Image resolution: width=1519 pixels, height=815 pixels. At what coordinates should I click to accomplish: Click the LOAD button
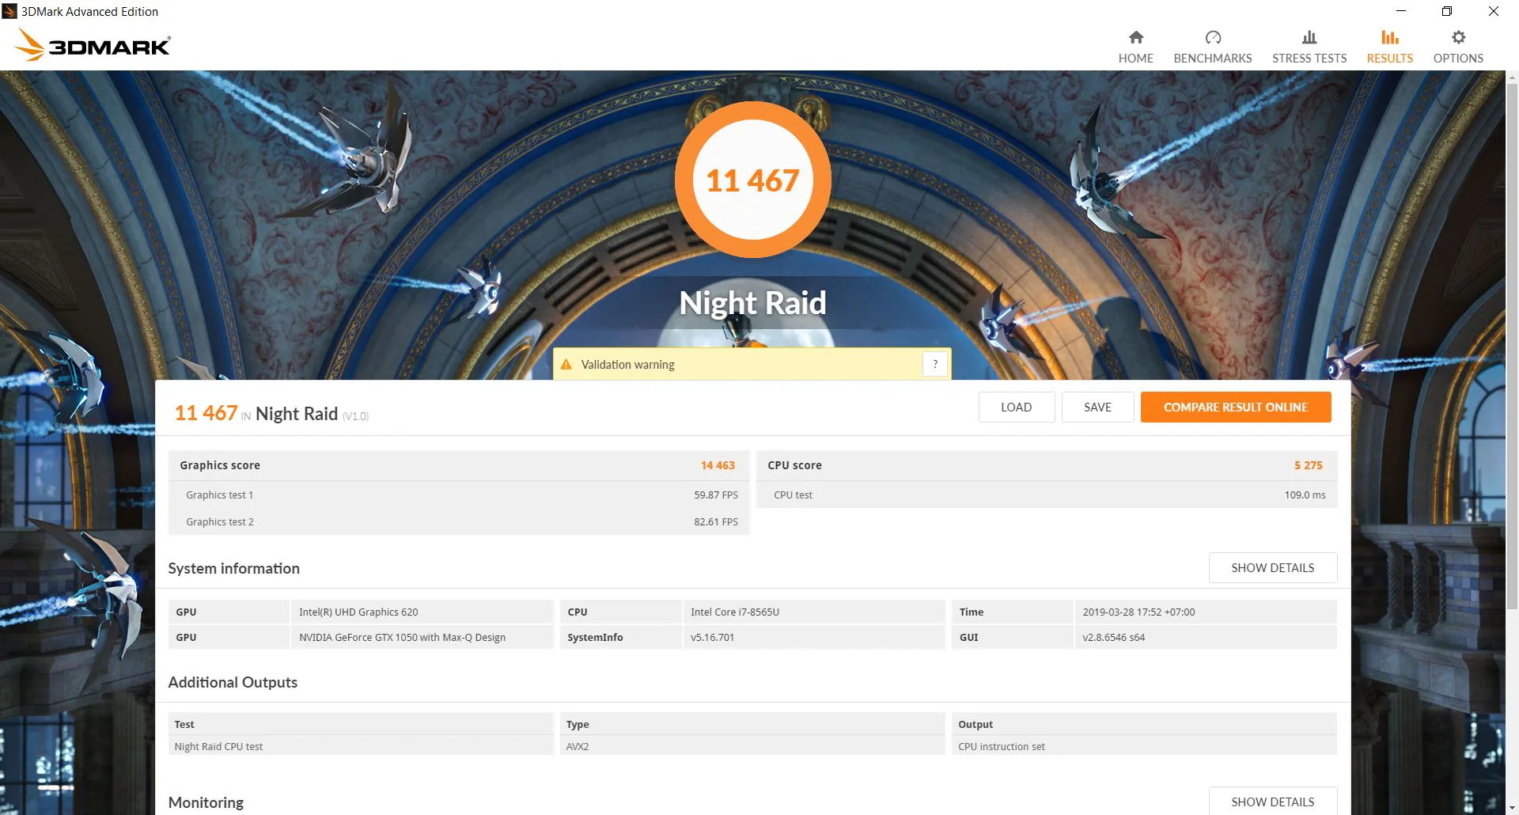(1016, 407)
